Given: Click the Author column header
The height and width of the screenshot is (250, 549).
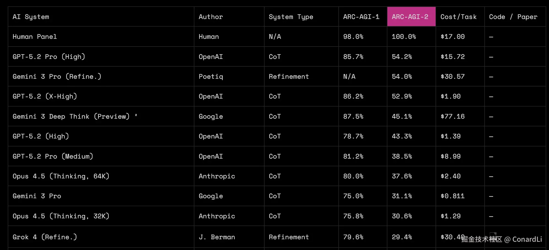Looking at the screenshot, I should pos(211,17).
